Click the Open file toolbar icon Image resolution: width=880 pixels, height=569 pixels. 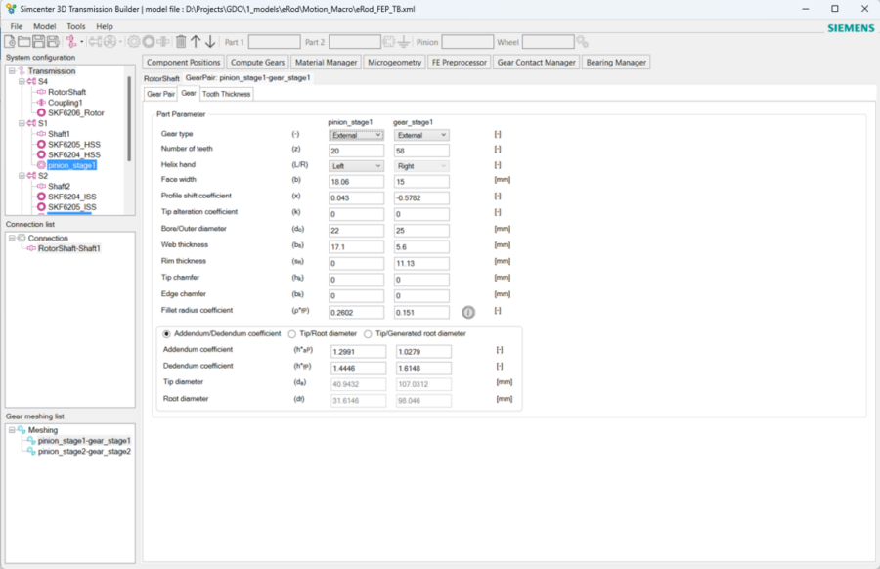(x=22, y=41)
